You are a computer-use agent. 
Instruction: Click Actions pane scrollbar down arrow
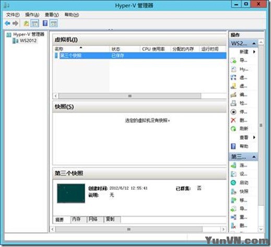(261, 229)
